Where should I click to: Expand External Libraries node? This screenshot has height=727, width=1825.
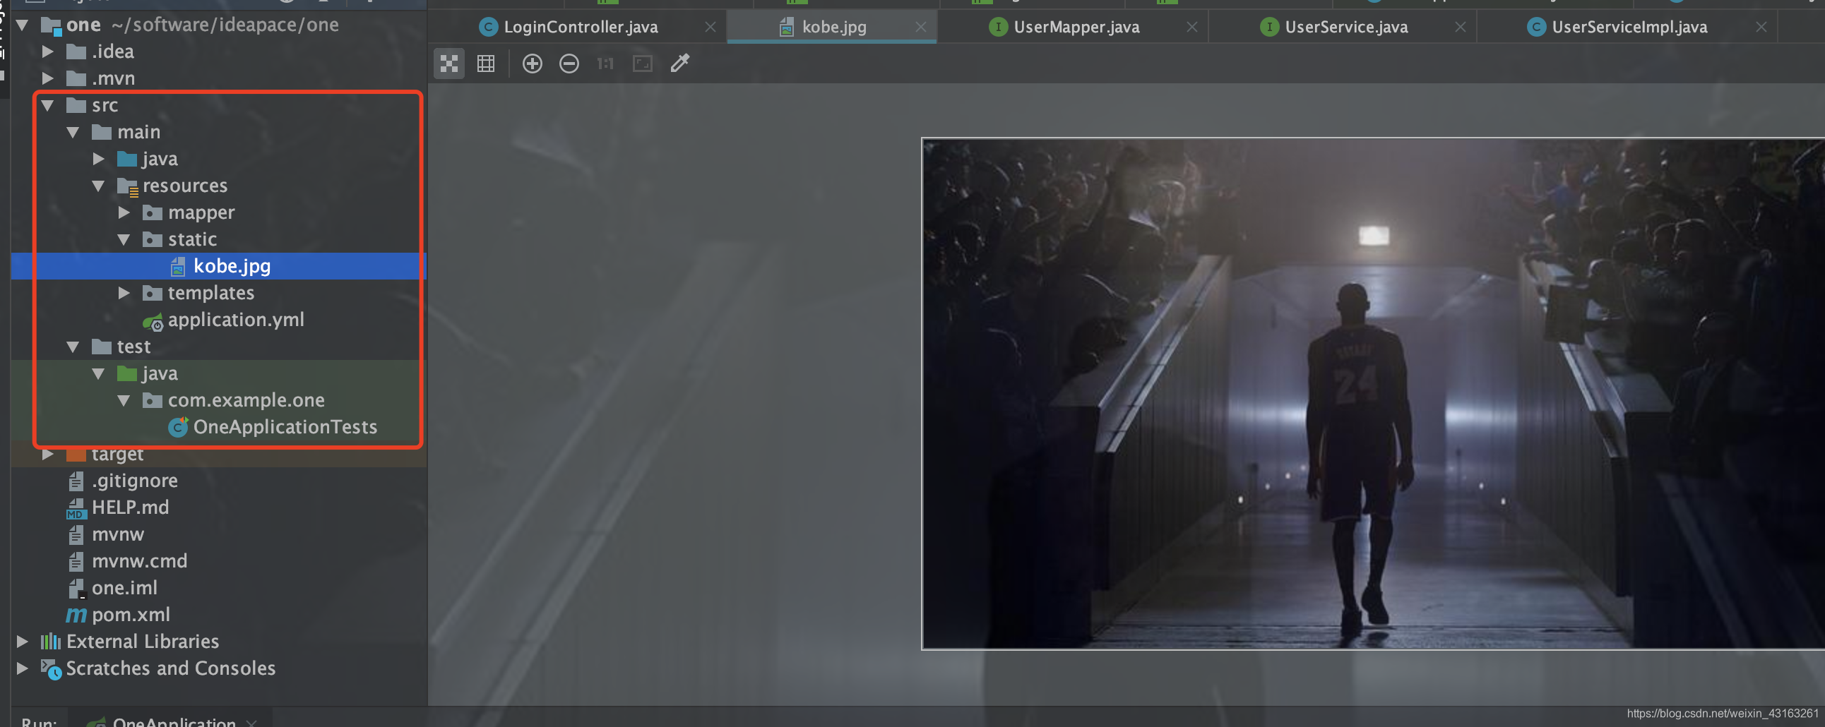tap(22, 642)
